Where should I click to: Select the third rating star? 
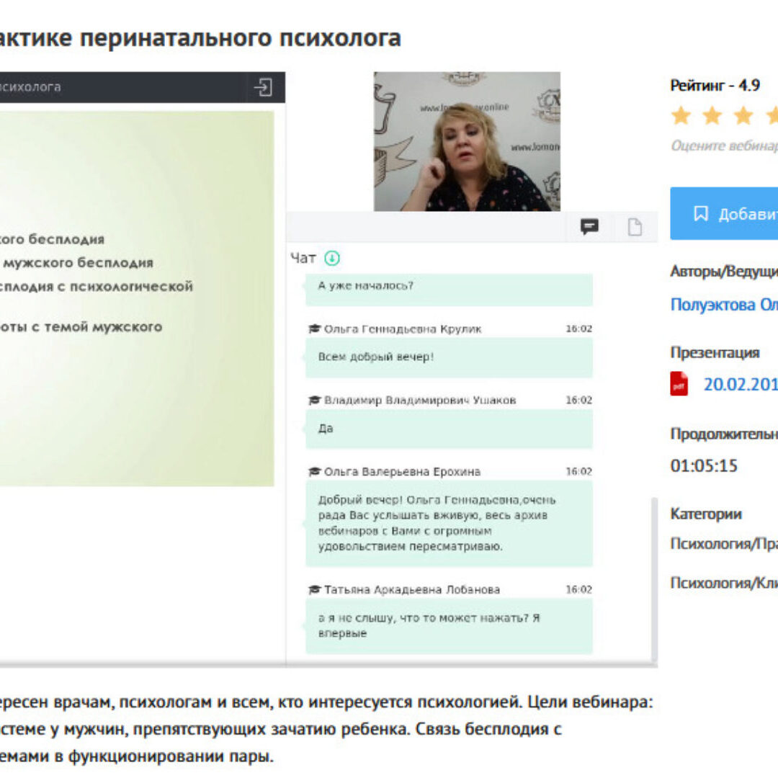743,115
